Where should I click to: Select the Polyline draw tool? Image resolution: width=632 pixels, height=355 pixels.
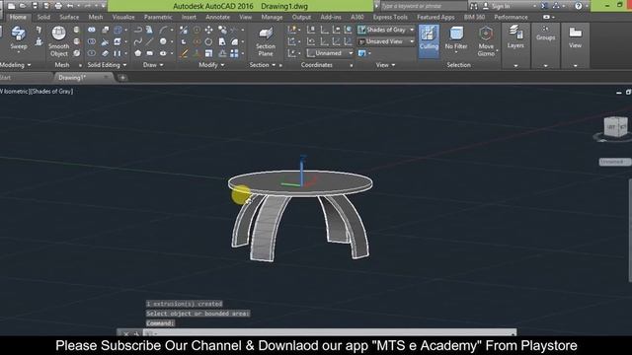coord(137,30)
